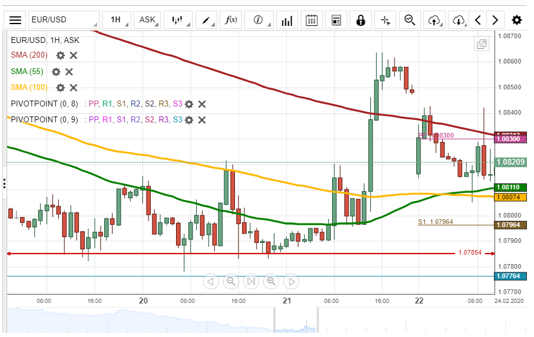Click the bottom overview navigator range window
The height and width of the screenshot is (337, 534).
[x=296, y=320]
